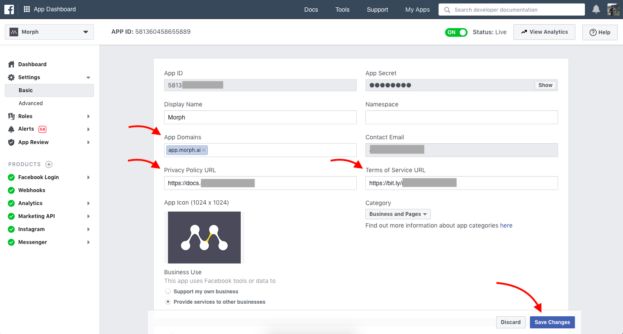The width and height of the screenshot is (623, 334).
Task: Click the Settings gear icon
Action: tap(11, 77)
